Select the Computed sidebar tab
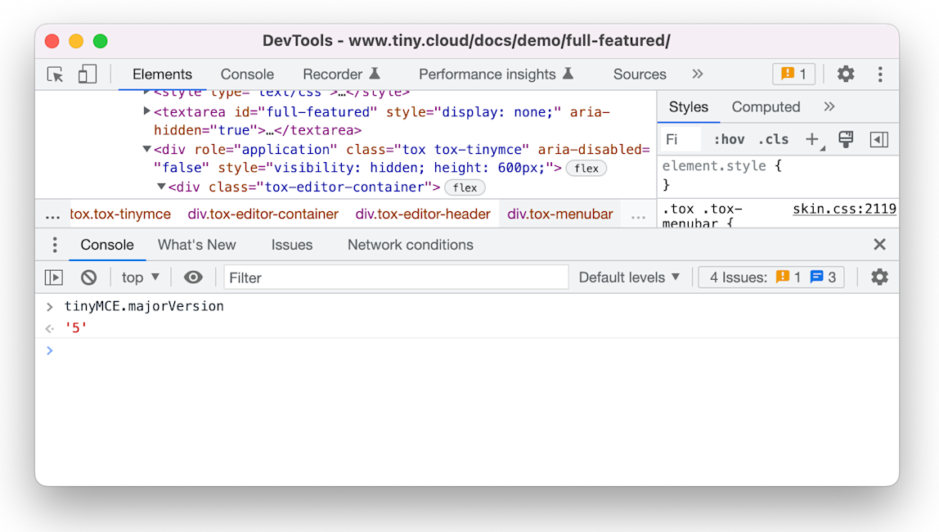This screenshot has width=939, height=532. (x=766, y=107)
